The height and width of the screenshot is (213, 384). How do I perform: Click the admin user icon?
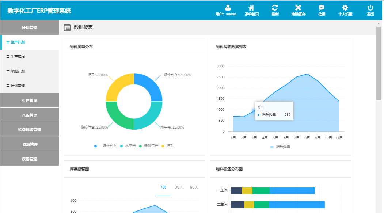(228, 8)
